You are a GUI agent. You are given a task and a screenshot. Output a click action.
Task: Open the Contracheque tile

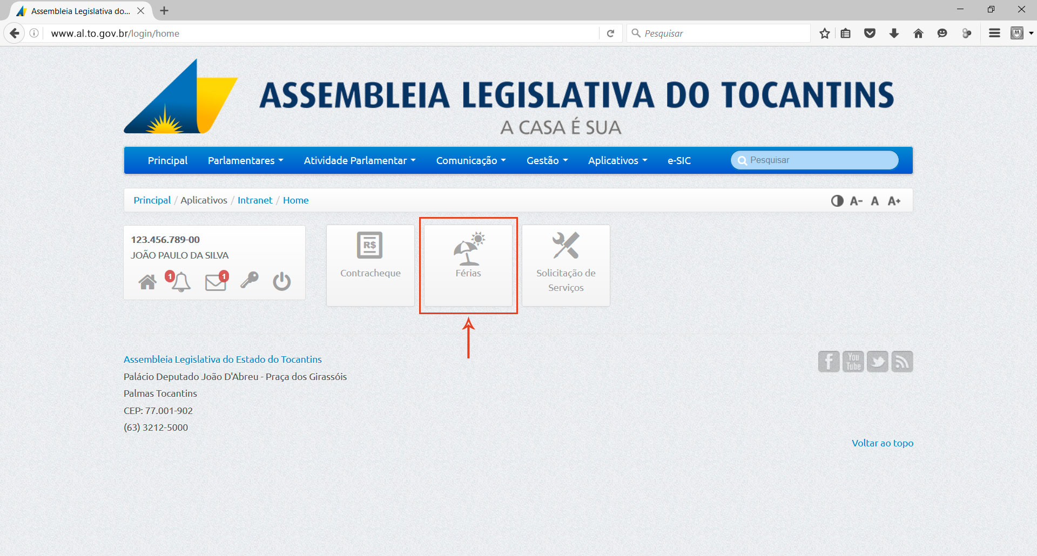coord(371,266)
